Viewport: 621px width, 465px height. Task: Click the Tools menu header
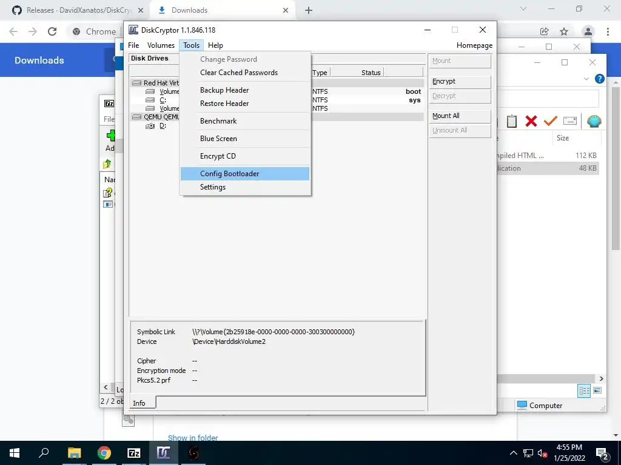(x=191, y=45)
